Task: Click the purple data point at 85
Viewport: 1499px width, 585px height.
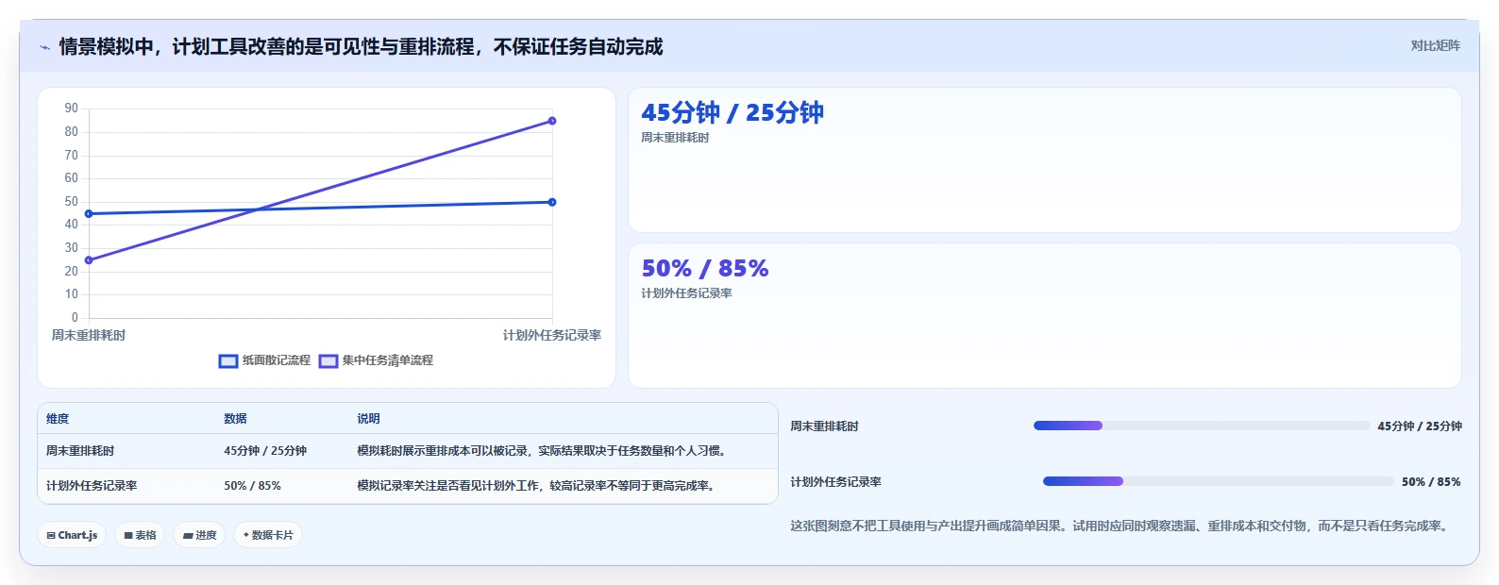Action: tap(552, 121)
